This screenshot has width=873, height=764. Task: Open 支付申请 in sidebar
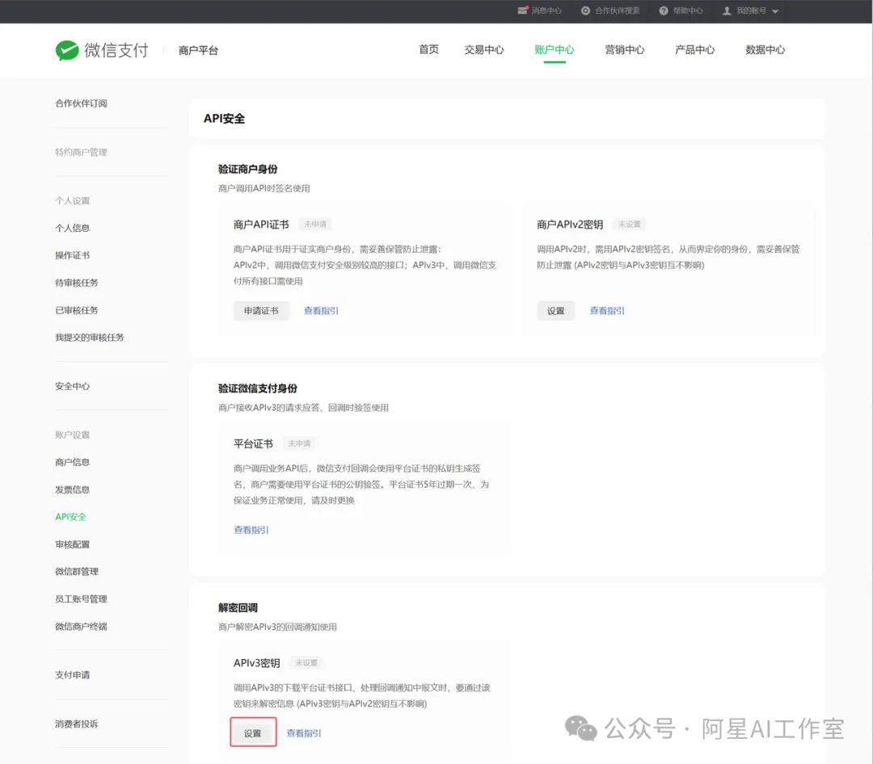(x=73, y=675)
